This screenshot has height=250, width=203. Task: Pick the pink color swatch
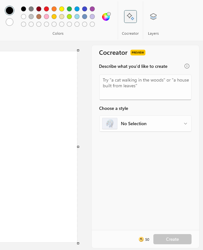click(x=46, y=17)
